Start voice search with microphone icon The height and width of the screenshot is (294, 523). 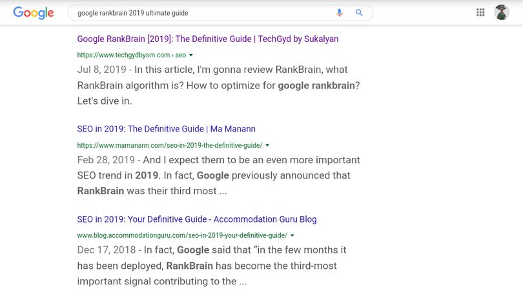pyautogui.click(x=339, y=13)
